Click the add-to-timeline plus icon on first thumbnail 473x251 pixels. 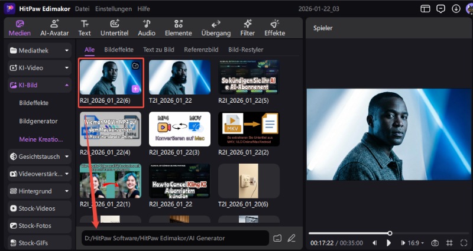click(135, 89)
